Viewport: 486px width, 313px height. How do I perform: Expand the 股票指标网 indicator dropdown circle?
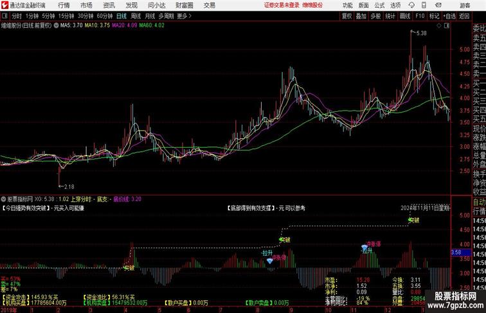(x=4, y=199)
